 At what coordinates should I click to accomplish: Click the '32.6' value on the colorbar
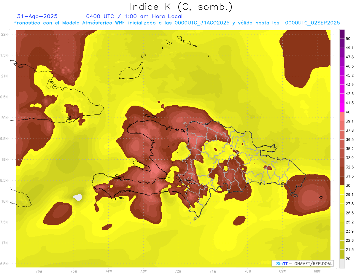[350, 167]
